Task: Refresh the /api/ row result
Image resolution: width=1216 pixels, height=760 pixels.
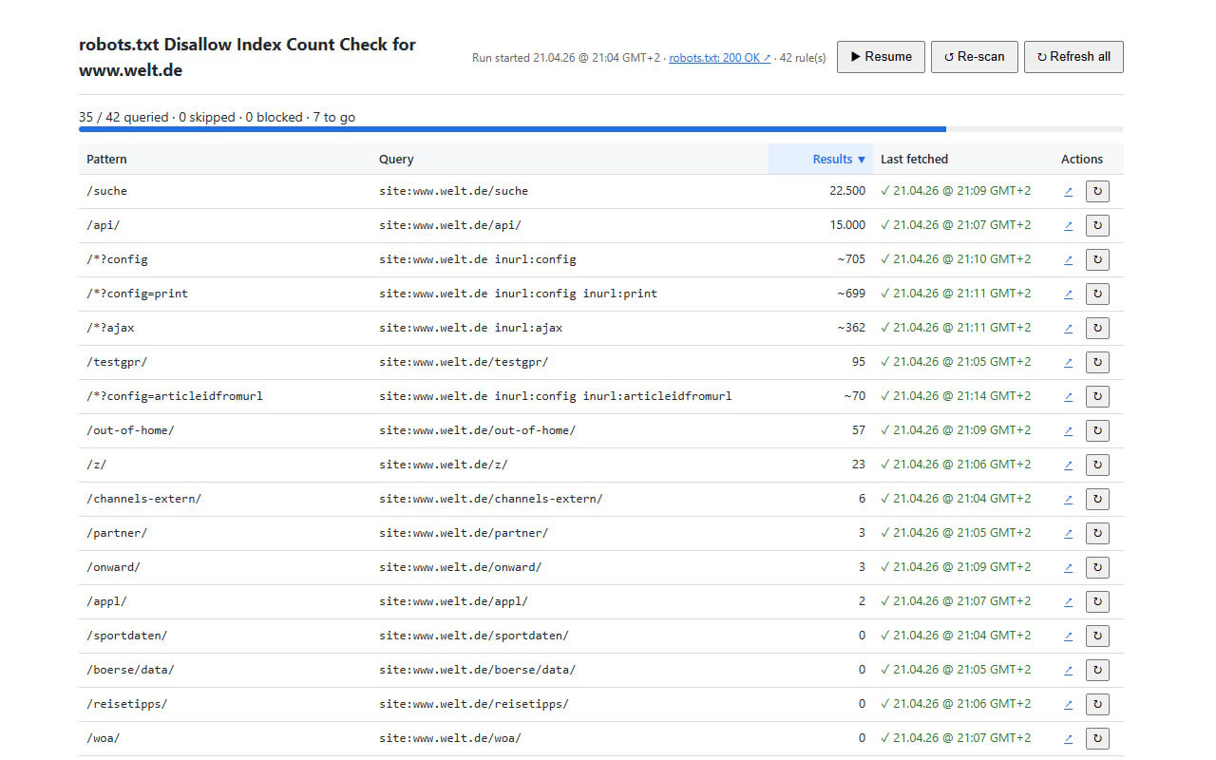Action: click(x=1097, y=226)
